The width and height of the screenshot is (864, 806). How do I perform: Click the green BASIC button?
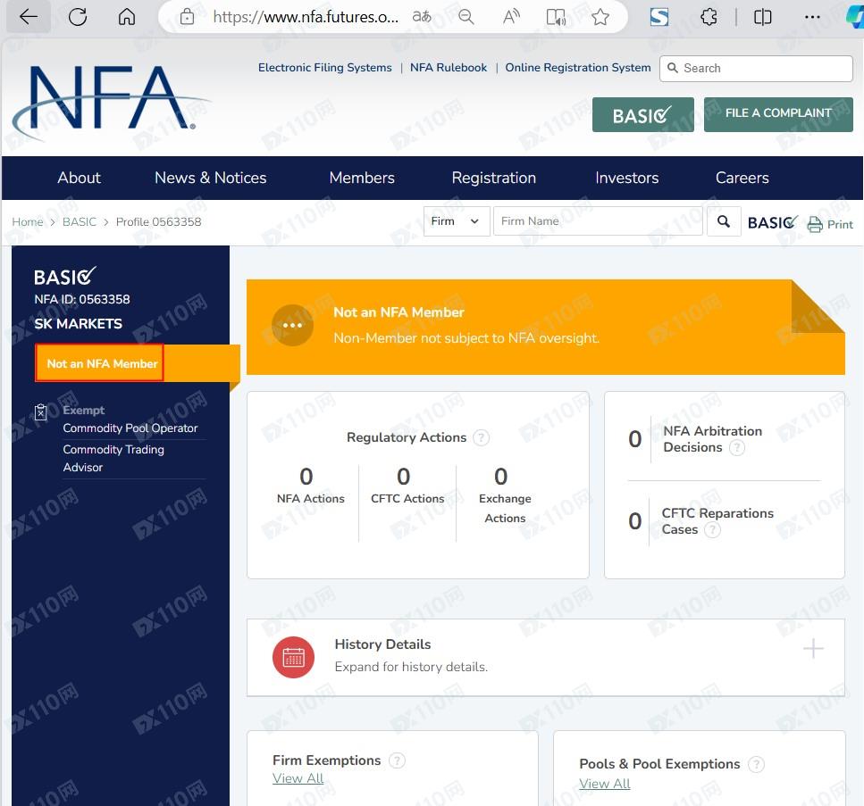pos(643,115)
